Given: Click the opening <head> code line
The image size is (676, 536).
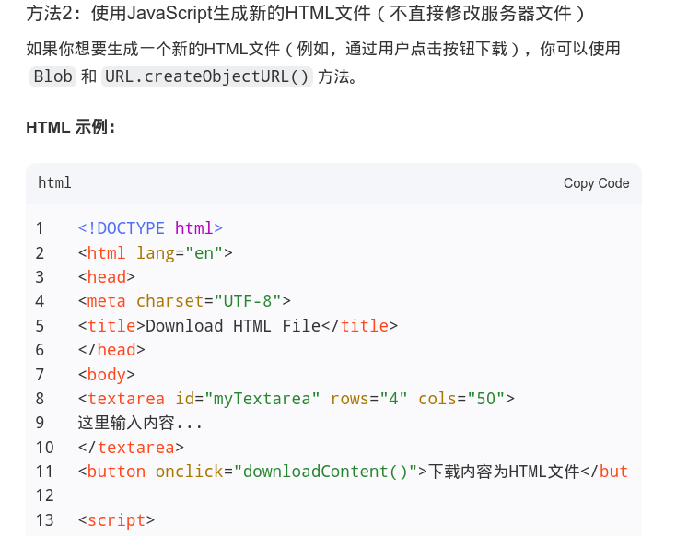Looking at the screenshot, I should [107, 277].
